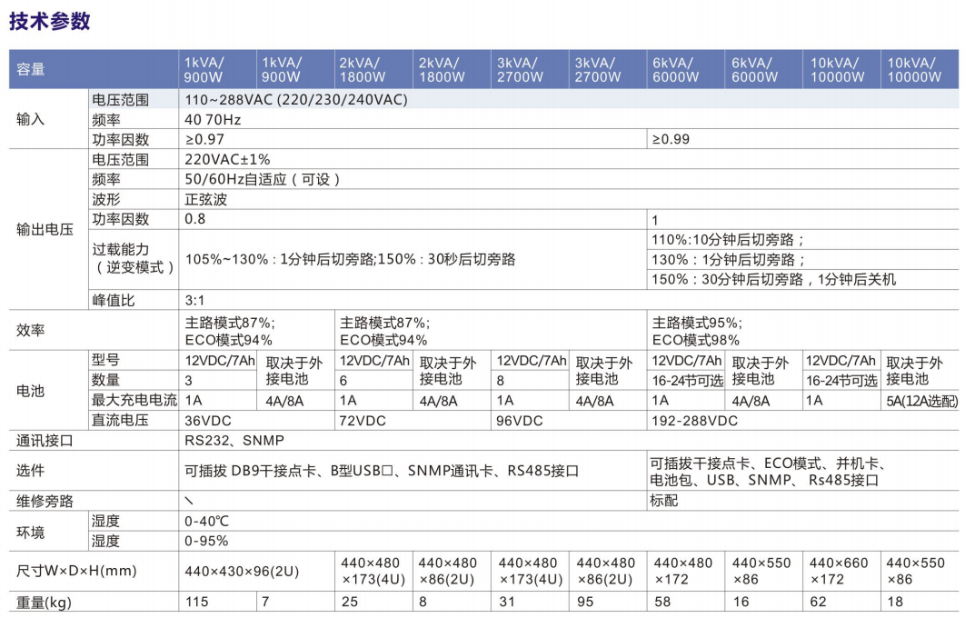Click the RS232、SNMP interface value
This screenshot has width=965, height=618.
coord(234,441)
